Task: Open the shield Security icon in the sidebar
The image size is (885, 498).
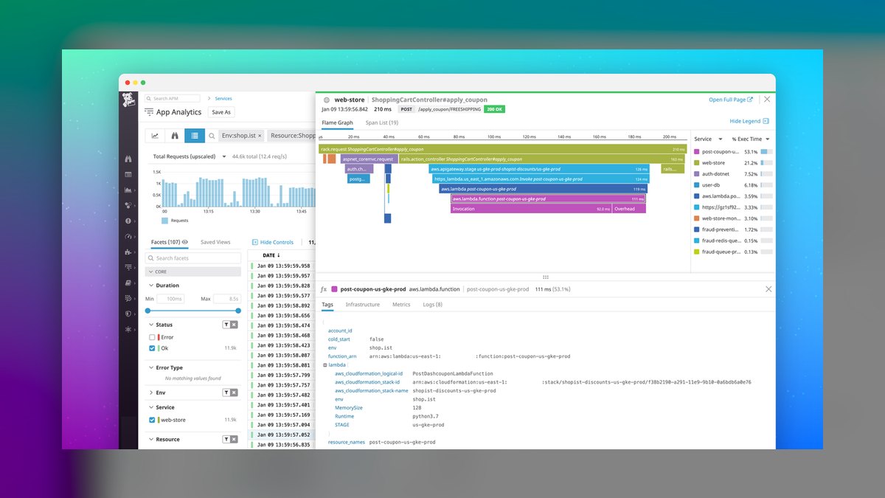Action: click(128, 314)
